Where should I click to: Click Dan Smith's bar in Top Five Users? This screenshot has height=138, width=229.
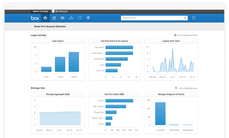point(119,47)
